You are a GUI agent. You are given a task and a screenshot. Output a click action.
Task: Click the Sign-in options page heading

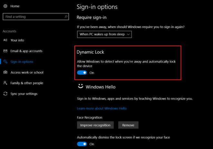(x=97, y=7)
